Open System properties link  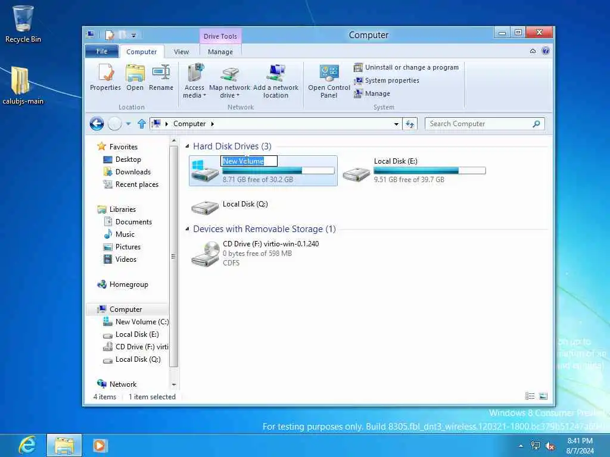pyautogui.click(x=386, y=80)
